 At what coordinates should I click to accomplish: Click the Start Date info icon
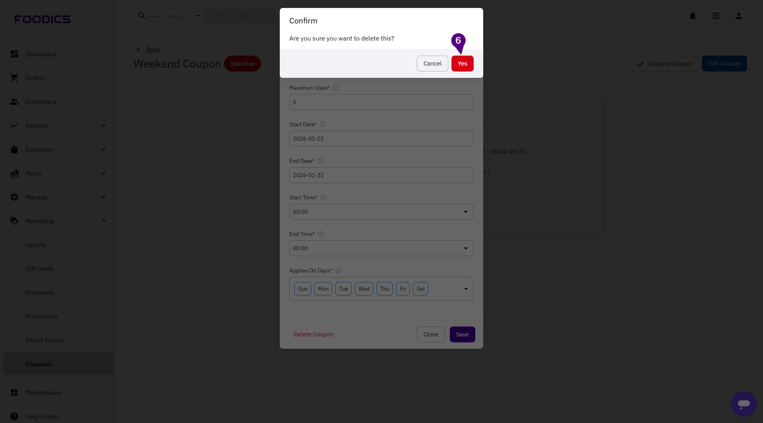[323, 124]
